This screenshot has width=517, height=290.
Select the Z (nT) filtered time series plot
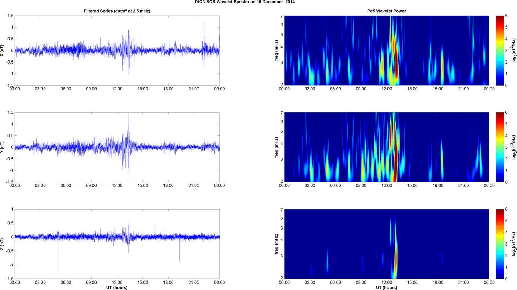tap(117, 244)
